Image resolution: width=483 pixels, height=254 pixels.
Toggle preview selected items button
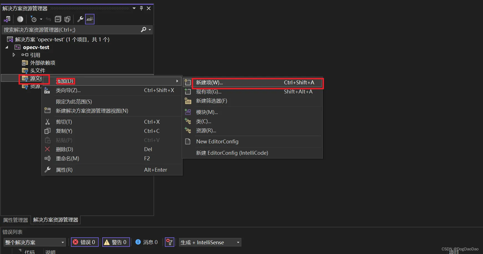[90, 19]
